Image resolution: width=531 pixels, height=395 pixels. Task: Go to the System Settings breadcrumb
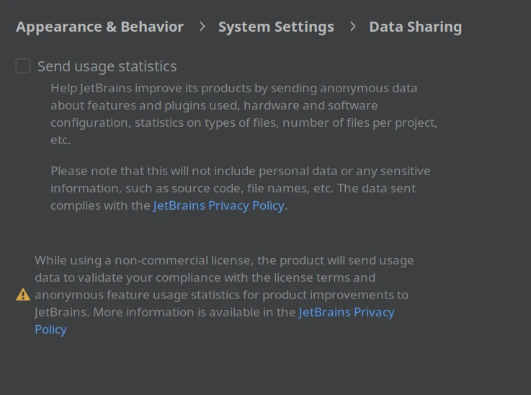click(x=276, y=27)
